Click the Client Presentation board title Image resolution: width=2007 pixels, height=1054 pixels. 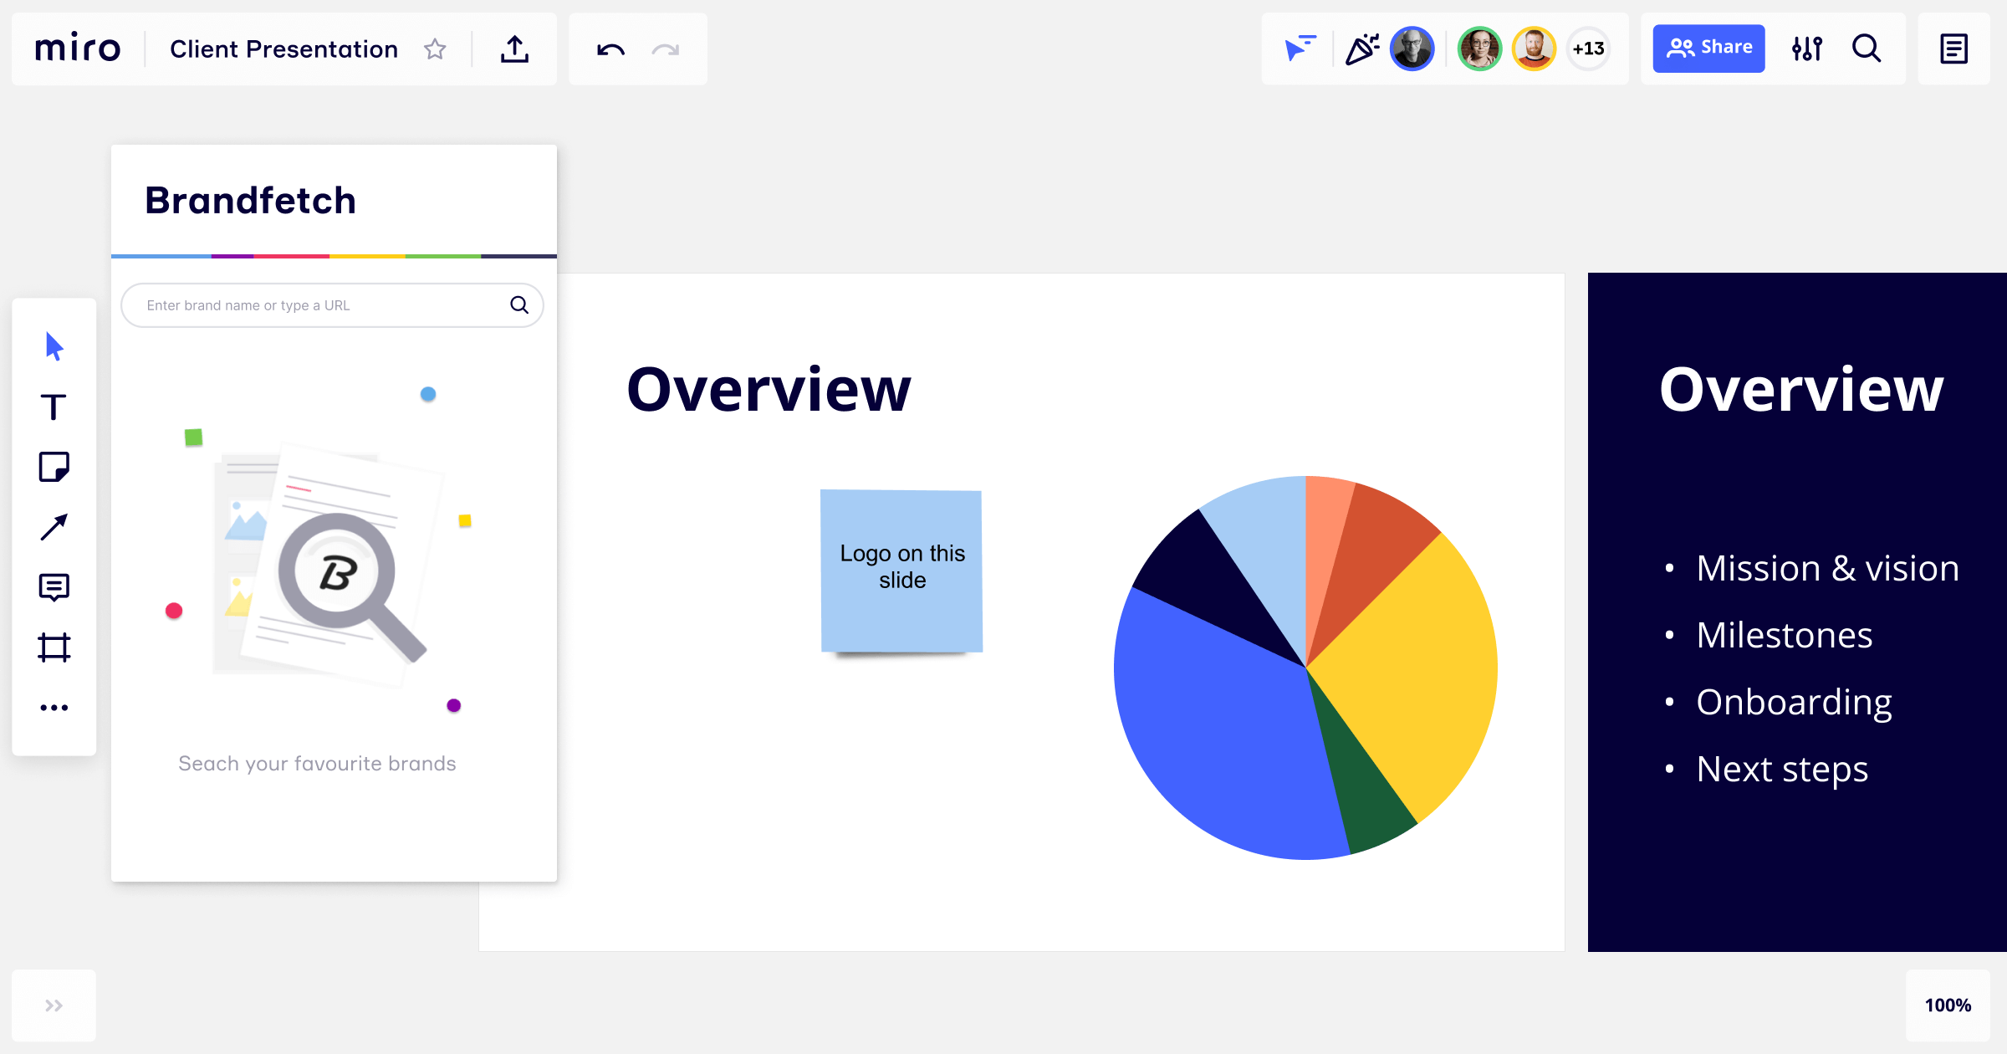[x=283, y=49]
